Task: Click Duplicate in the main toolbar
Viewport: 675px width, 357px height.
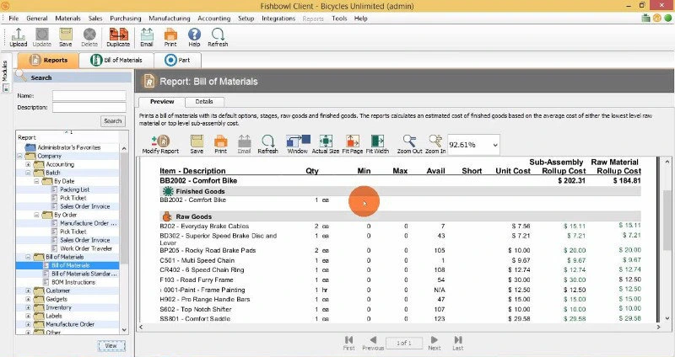Action: point(117,35)
